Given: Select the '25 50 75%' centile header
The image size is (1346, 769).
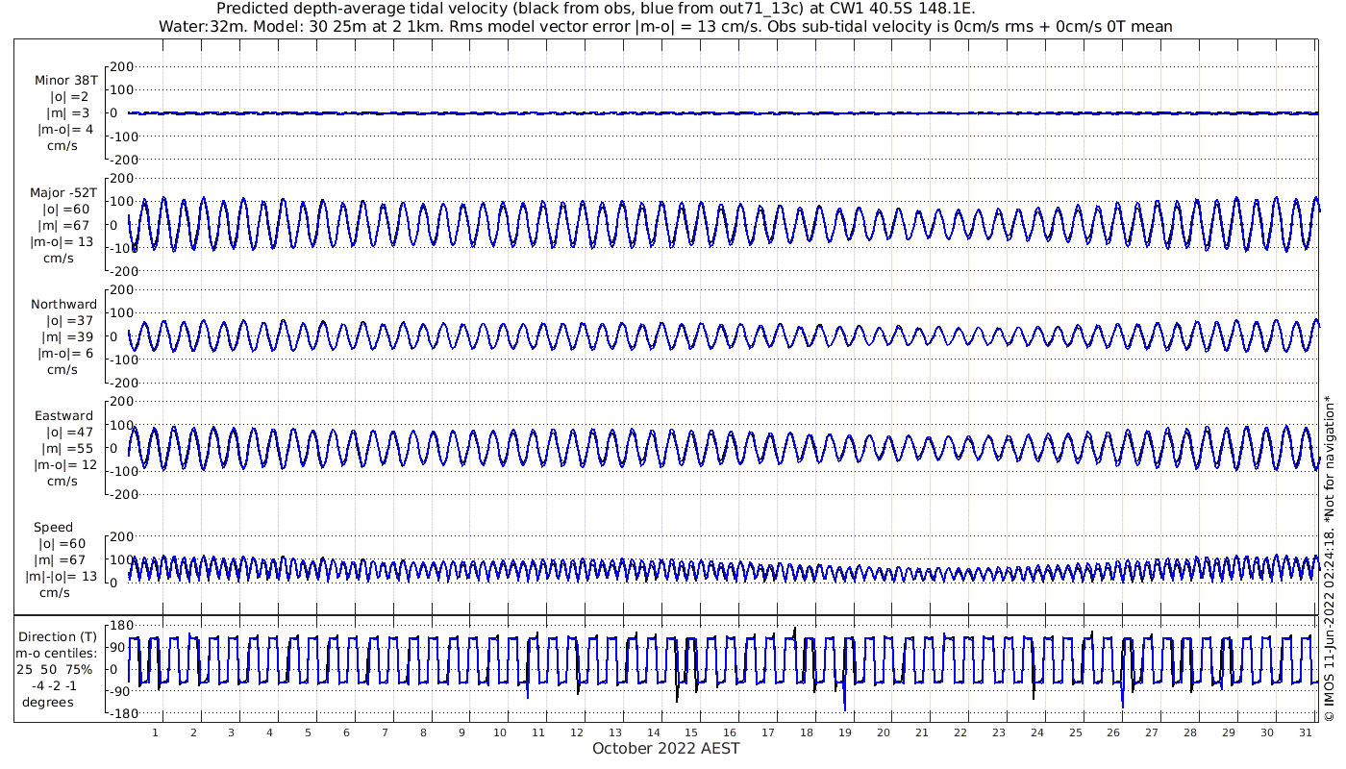Looking at the screenshot, I should click(x=54, y=669).
